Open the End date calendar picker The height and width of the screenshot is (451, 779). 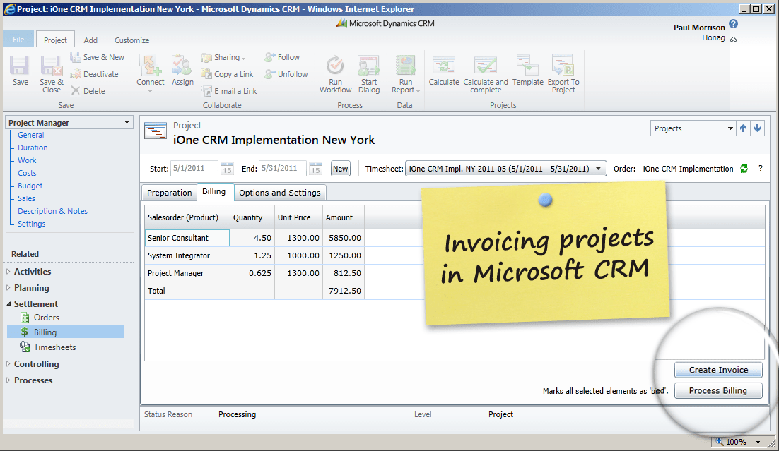(315, 169)
